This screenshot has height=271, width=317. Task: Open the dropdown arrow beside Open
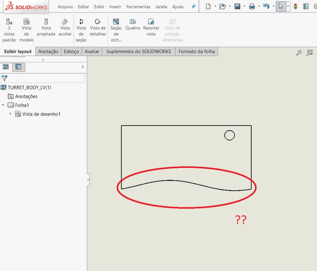coord(230,7)
